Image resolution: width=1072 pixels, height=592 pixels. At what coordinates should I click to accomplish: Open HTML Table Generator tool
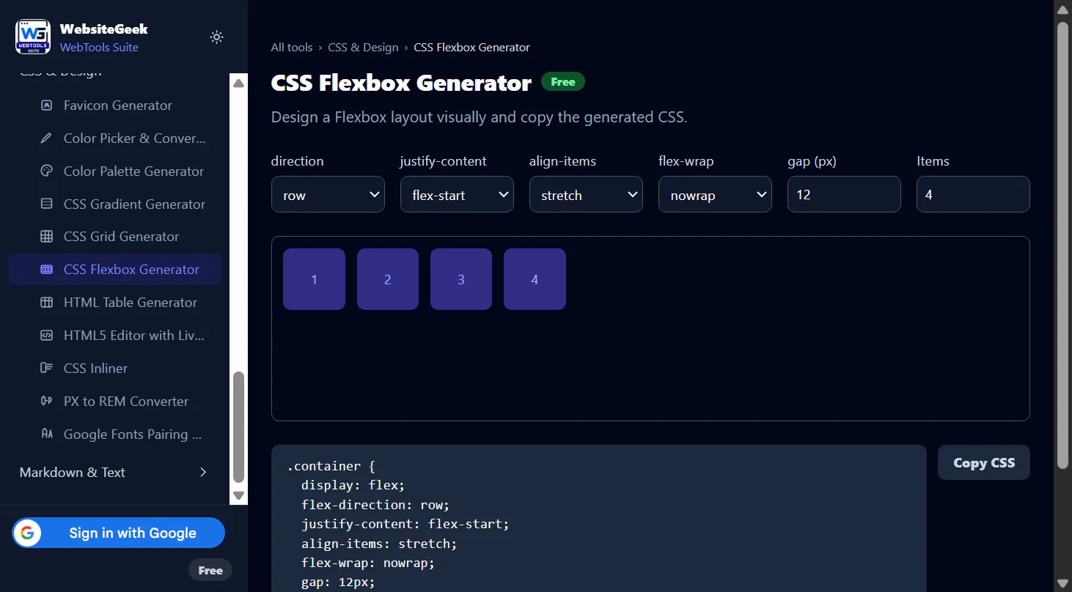(115, 303)
